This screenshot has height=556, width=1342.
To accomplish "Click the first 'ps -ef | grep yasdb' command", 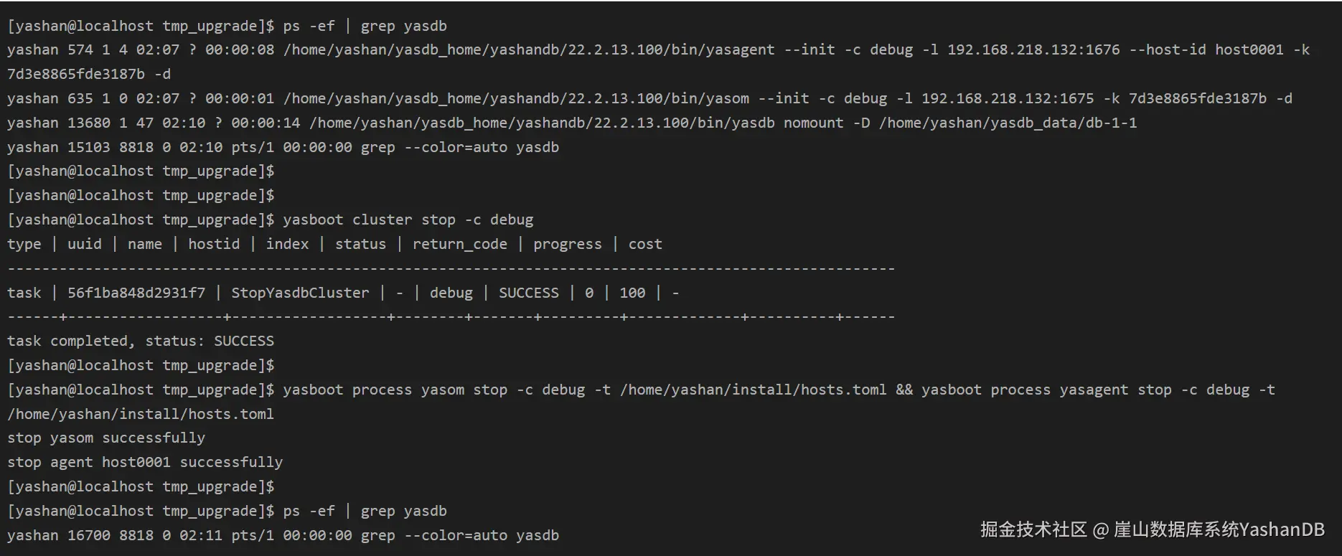I will click(365, 26).
